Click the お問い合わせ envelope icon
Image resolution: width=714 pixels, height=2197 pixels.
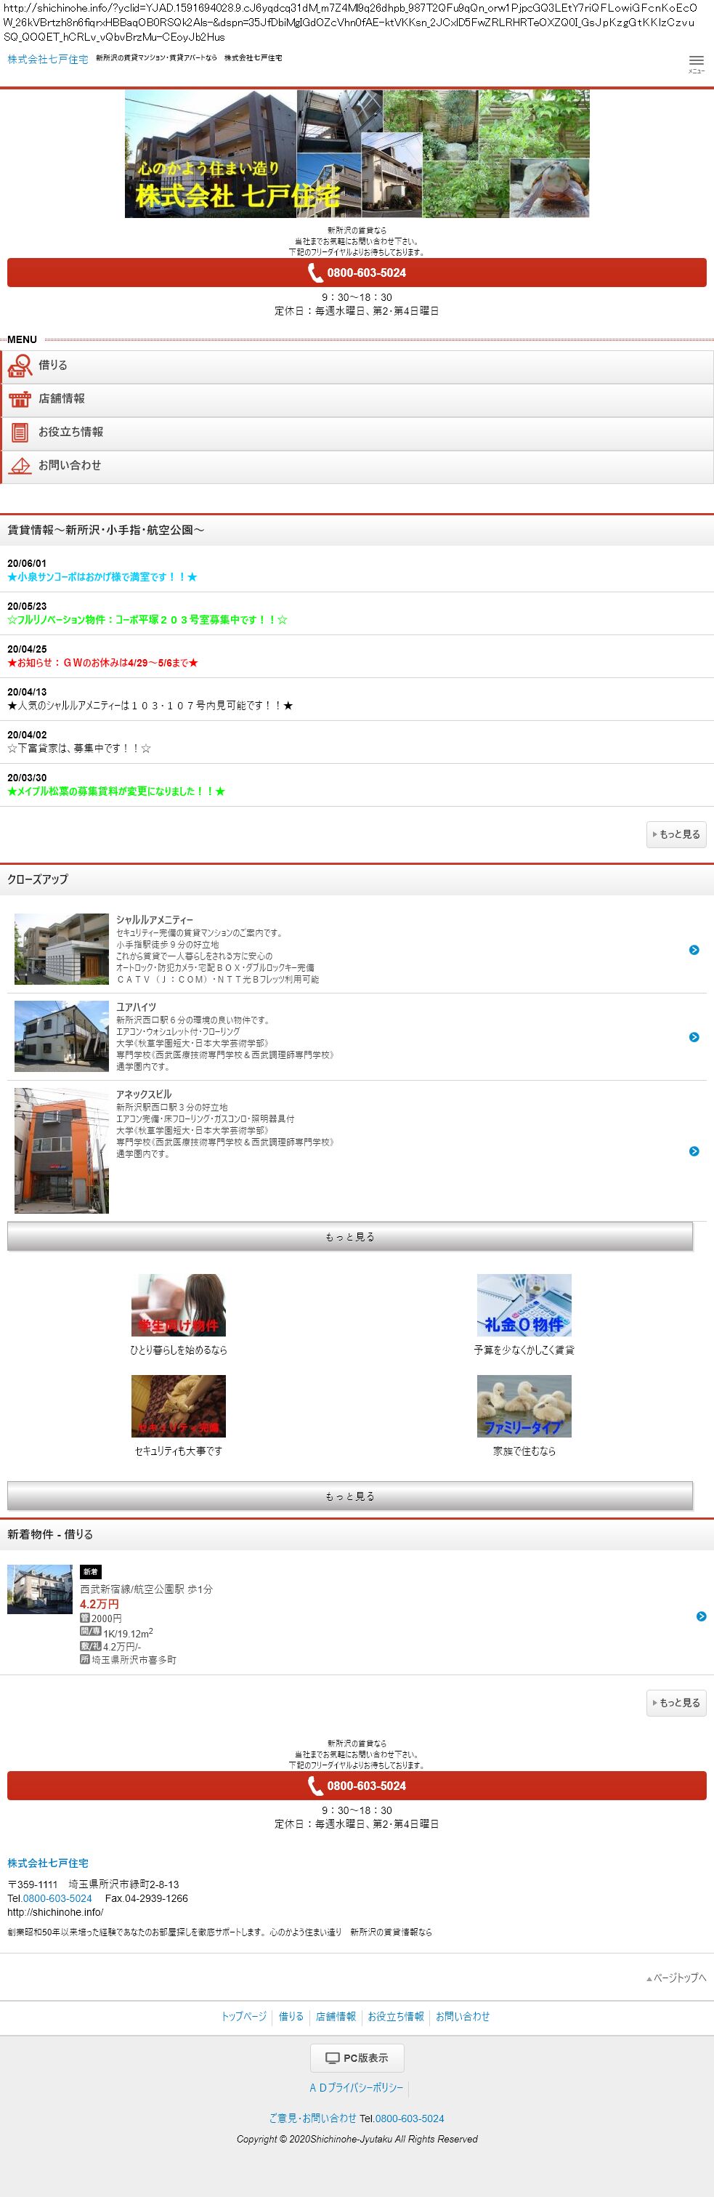20,466
